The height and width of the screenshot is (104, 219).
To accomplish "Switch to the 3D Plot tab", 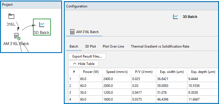I will (x=90, y=46).
